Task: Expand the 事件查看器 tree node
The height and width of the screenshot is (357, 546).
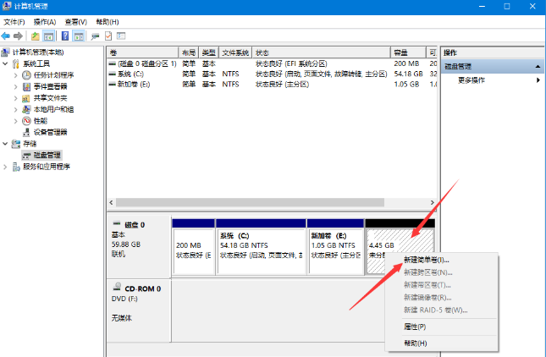Action: [x=16, y=86]
